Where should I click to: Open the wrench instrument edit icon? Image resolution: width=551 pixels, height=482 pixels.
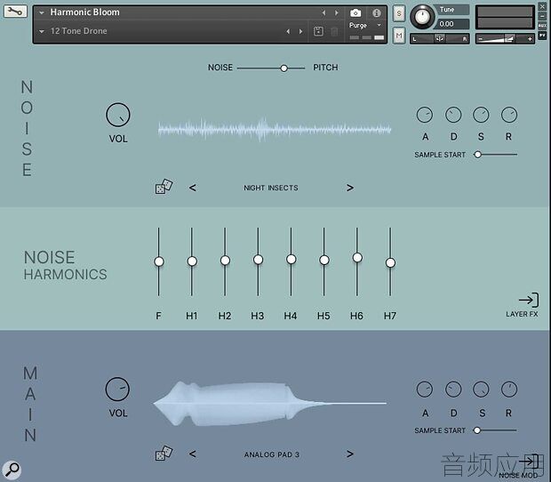pos(15,12)
